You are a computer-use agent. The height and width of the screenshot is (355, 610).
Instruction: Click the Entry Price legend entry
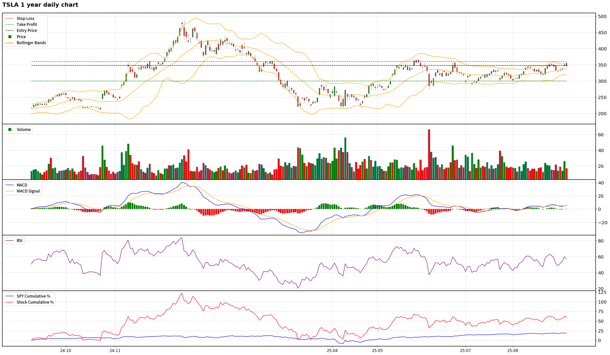(27, 30)
